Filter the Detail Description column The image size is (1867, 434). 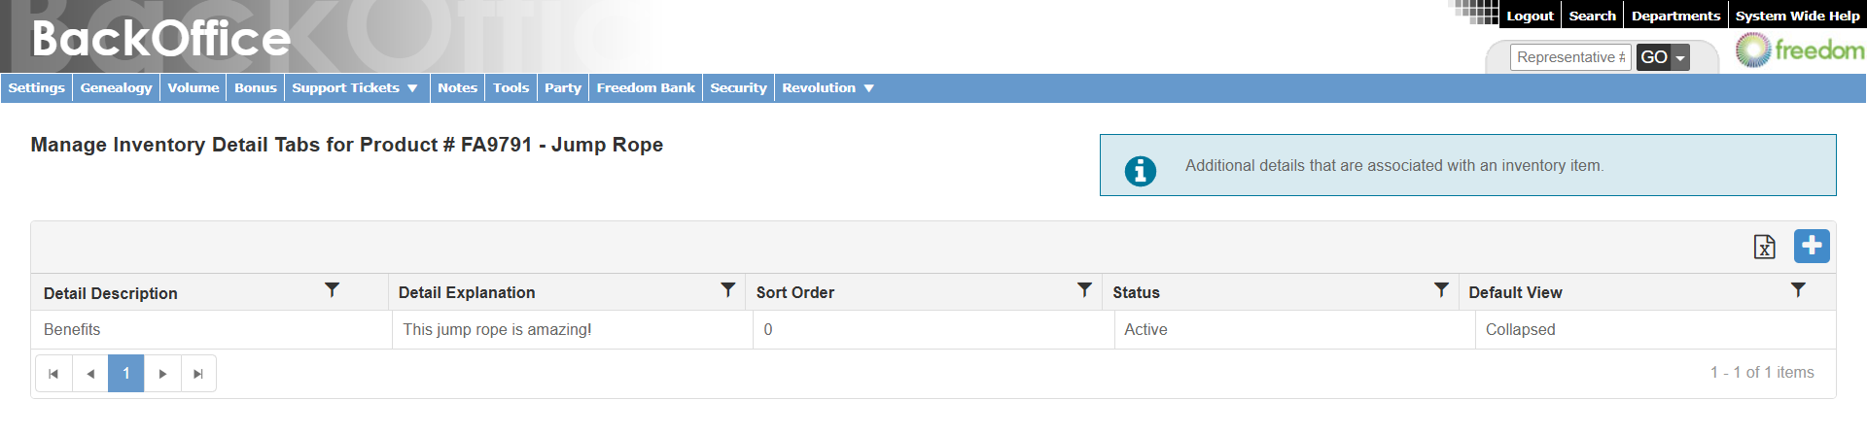(x=332, y=290)
